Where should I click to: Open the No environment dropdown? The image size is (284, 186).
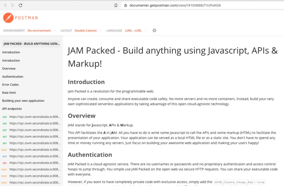pos(41,31)
